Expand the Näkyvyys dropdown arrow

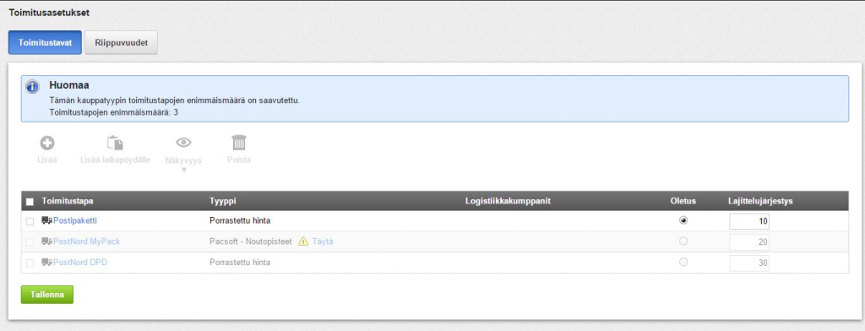184,170
